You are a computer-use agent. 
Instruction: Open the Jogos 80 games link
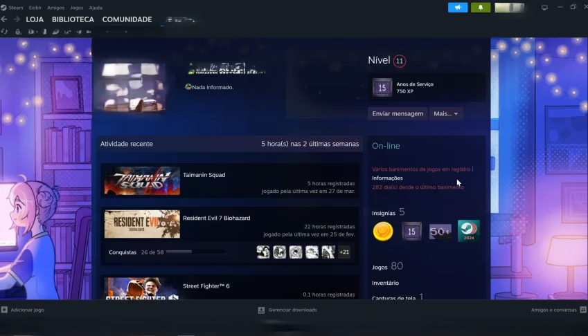[387, 266]
